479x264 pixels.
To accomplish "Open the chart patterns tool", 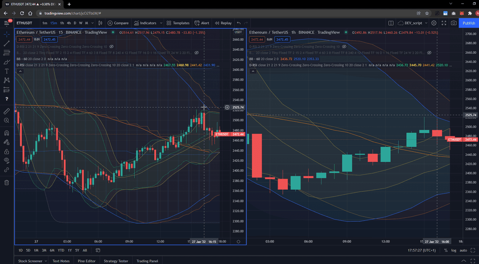I will (6, 80).
